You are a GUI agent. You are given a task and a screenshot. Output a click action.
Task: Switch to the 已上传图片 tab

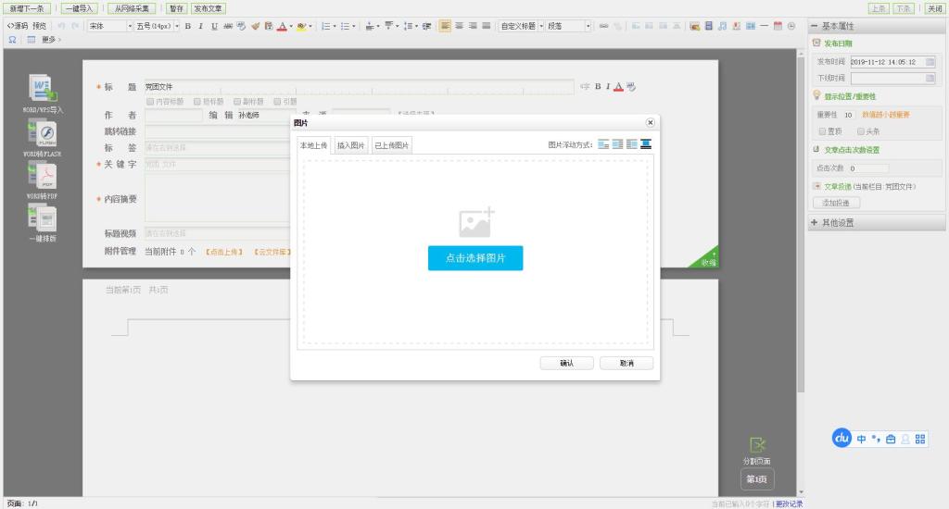tap(392, 145)
